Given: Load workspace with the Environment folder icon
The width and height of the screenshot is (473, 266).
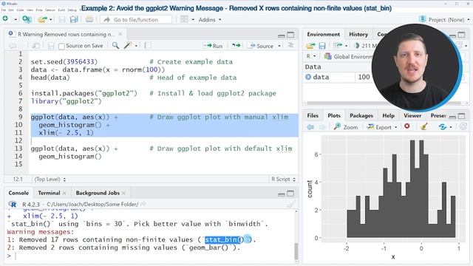Looking at the screenshot, I should [310, 46].
